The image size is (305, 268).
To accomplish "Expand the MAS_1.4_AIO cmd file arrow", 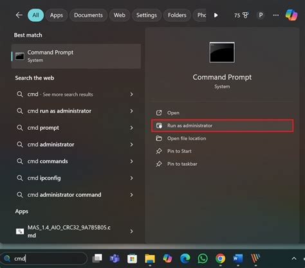I will 131,231.
